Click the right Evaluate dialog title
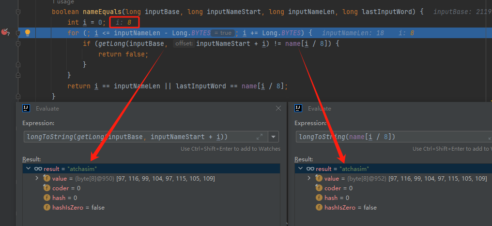 (320, 108)
